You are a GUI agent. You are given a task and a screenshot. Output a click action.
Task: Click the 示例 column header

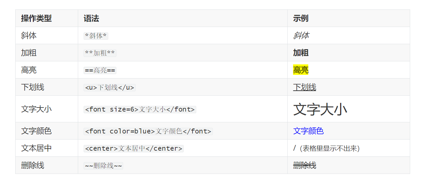[300, 19]
